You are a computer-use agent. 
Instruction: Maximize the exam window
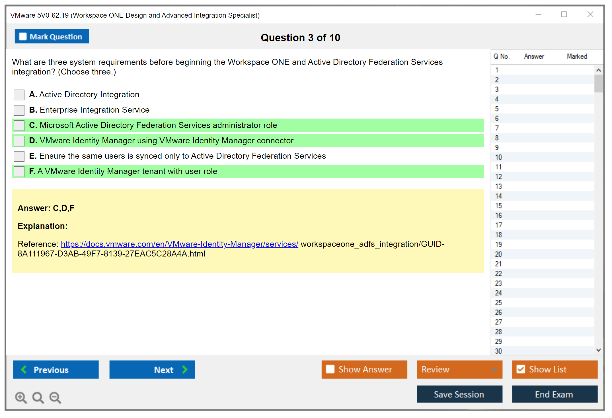click(x=564, y=15)
